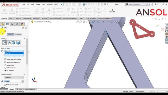The image size is (168, 95).
Task: Click the Instant3D tool
Action: click(x=112, y=11)
